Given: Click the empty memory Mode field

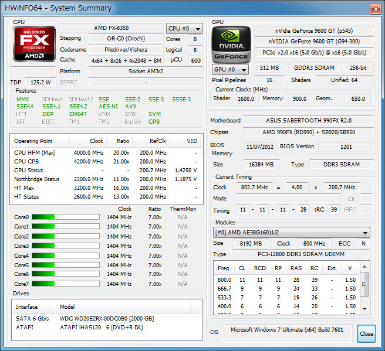Looking at the screenshot, I should point(288,199).
